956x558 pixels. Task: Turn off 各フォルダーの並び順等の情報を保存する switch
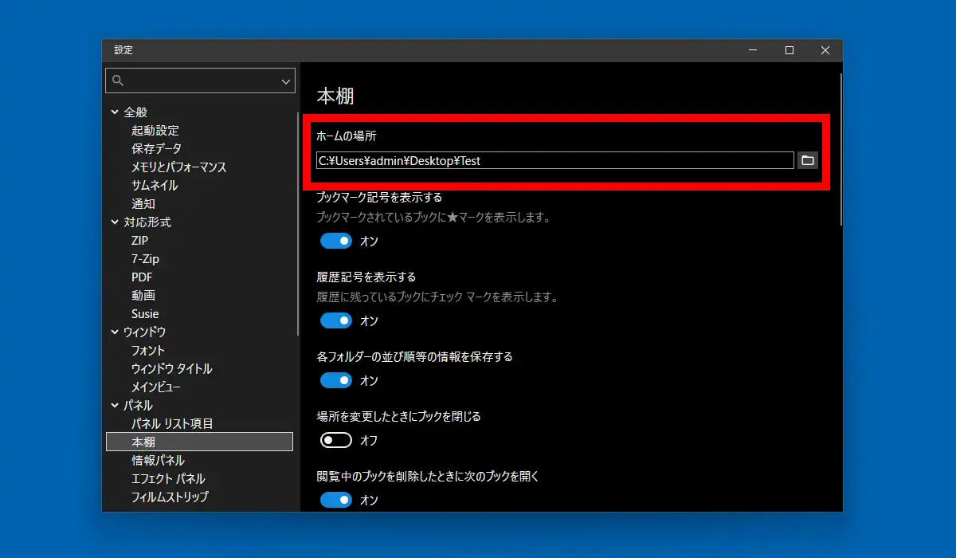pos(336,380)
